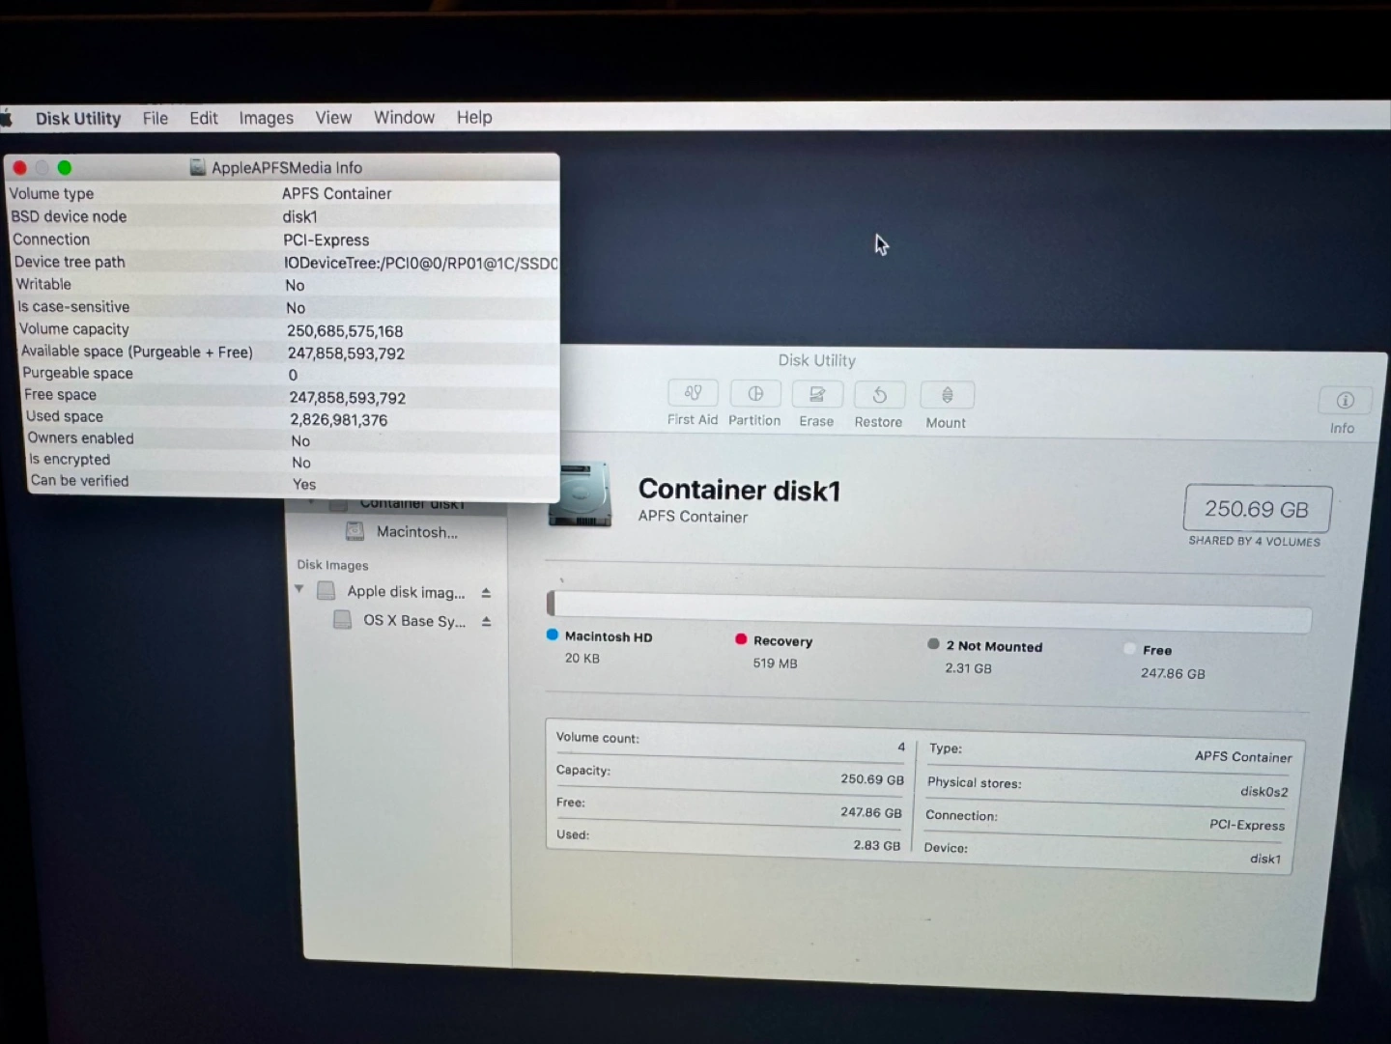Click the BSD device node disk1 value
This screenshot has width=1391, height=1044.
click(x=299, y=217)
